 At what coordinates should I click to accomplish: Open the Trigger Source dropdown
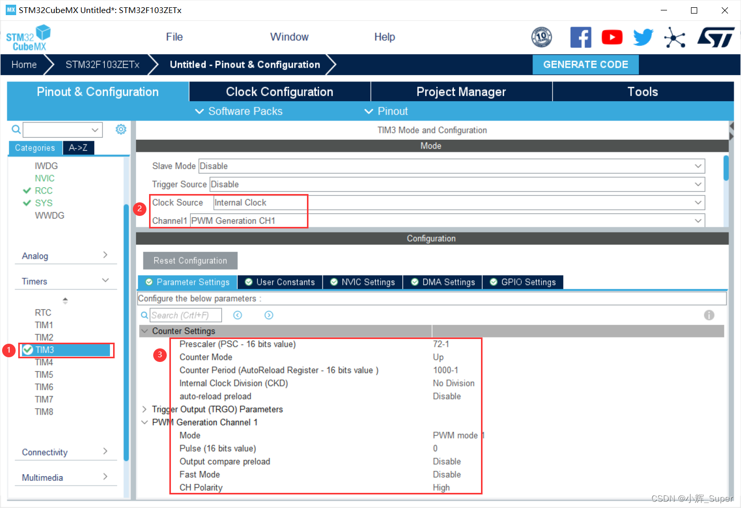pyautogui.click(x=457, y=184)
